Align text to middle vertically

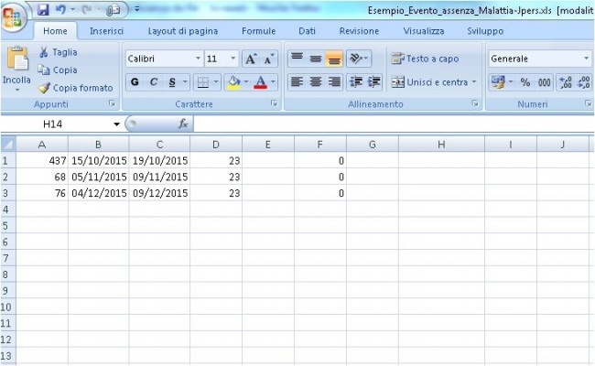coord(316,59)
